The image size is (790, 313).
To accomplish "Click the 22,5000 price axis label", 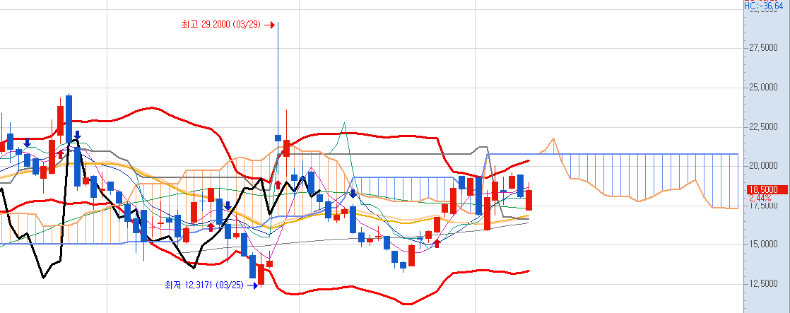I will coord(765,127).
